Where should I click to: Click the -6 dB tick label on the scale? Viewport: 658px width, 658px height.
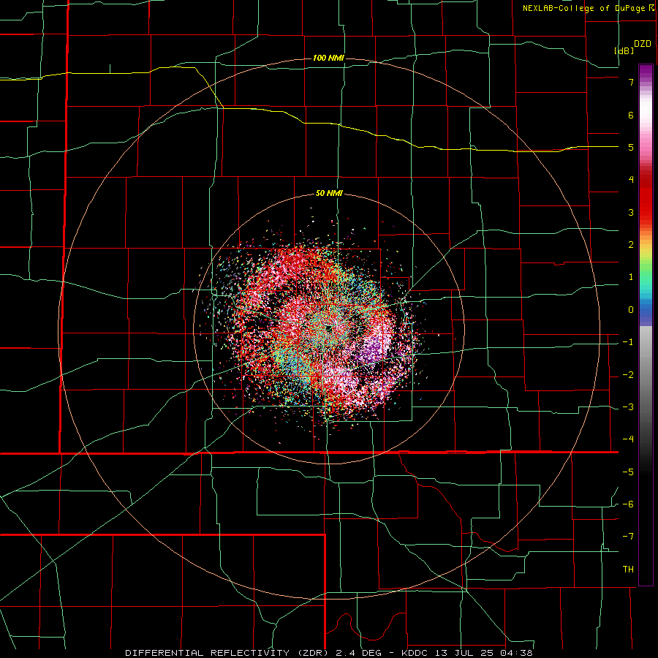point(628,504)
